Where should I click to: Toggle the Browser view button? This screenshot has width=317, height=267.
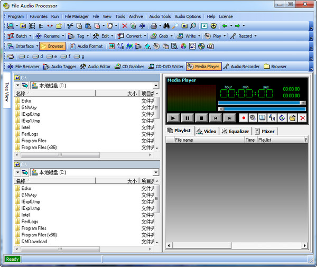point(52,46)
